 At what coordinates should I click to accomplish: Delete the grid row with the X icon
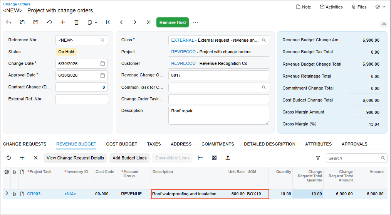click(36, 158)
